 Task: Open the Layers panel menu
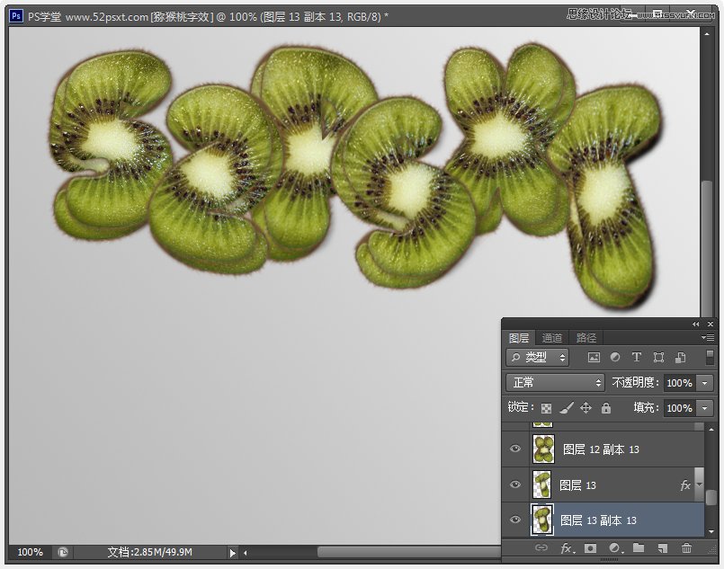pos(710,338)
